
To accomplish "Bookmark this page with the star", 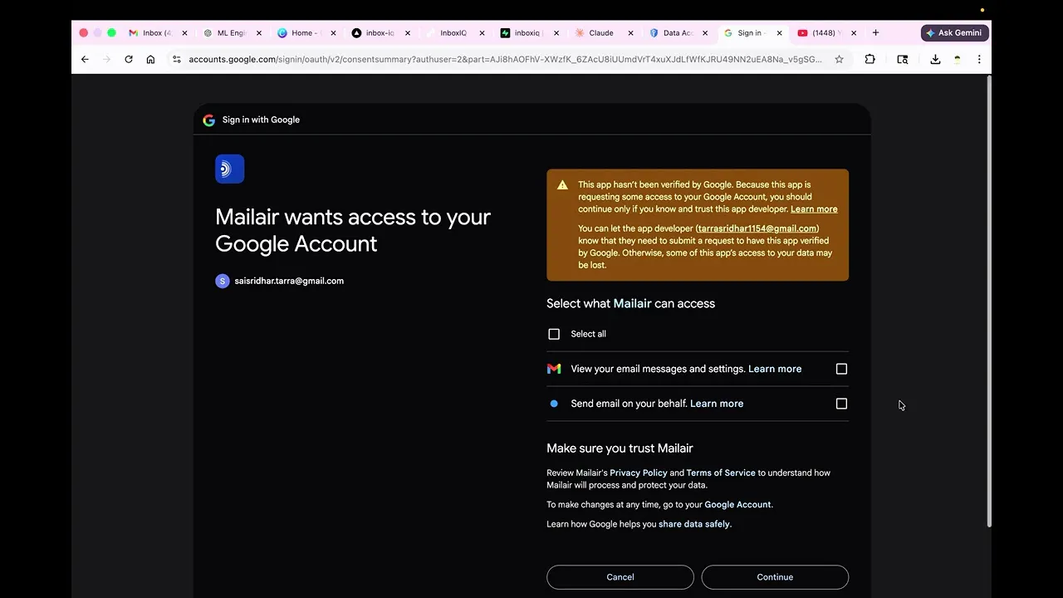I will [x=839, y=59].
